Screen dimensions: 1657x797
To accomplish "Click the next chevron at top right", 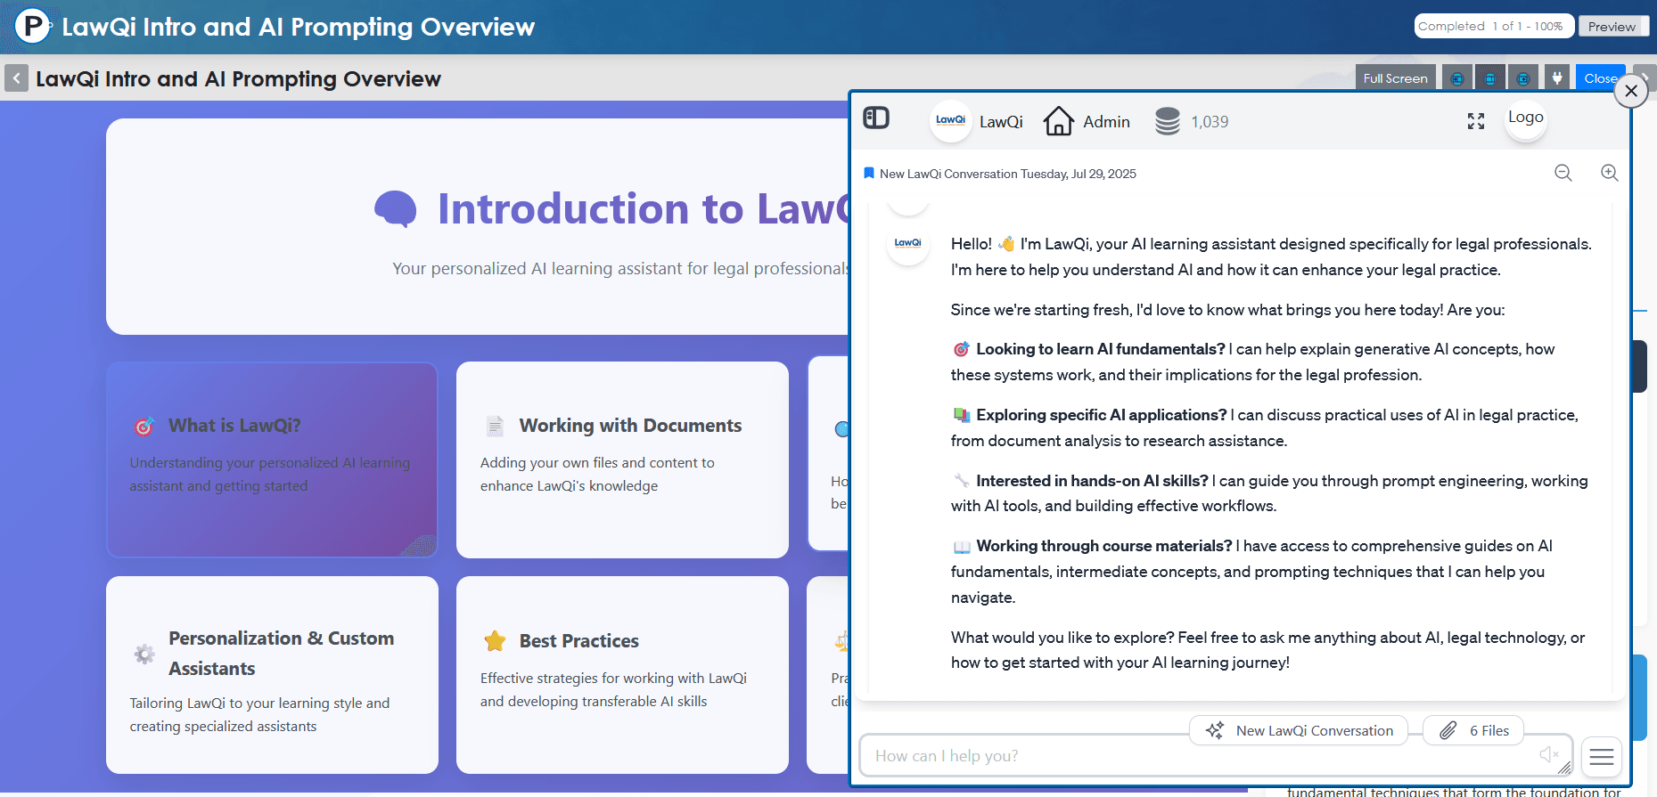I will coord(1647,77).
